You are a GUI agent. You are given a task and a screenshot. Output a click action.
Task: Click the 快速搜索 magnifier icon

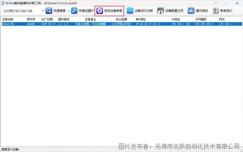tap(49, 11)
